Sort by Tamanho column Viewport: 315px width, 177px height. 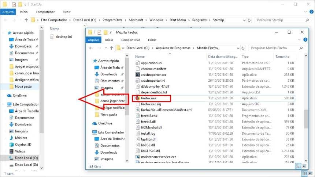[282, 57]
